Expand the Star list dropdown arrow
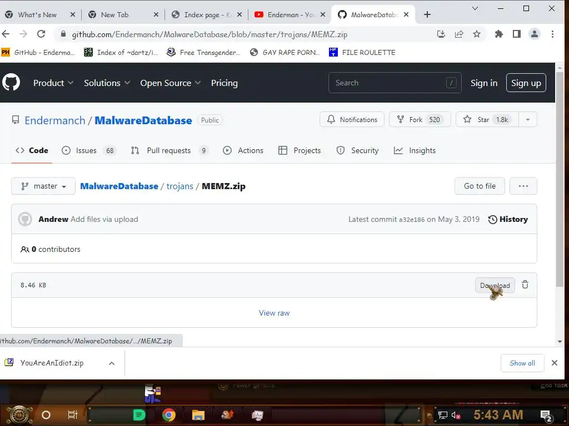Image resolution: width=569 pixels, height=426 pixels. click(528, 120)
